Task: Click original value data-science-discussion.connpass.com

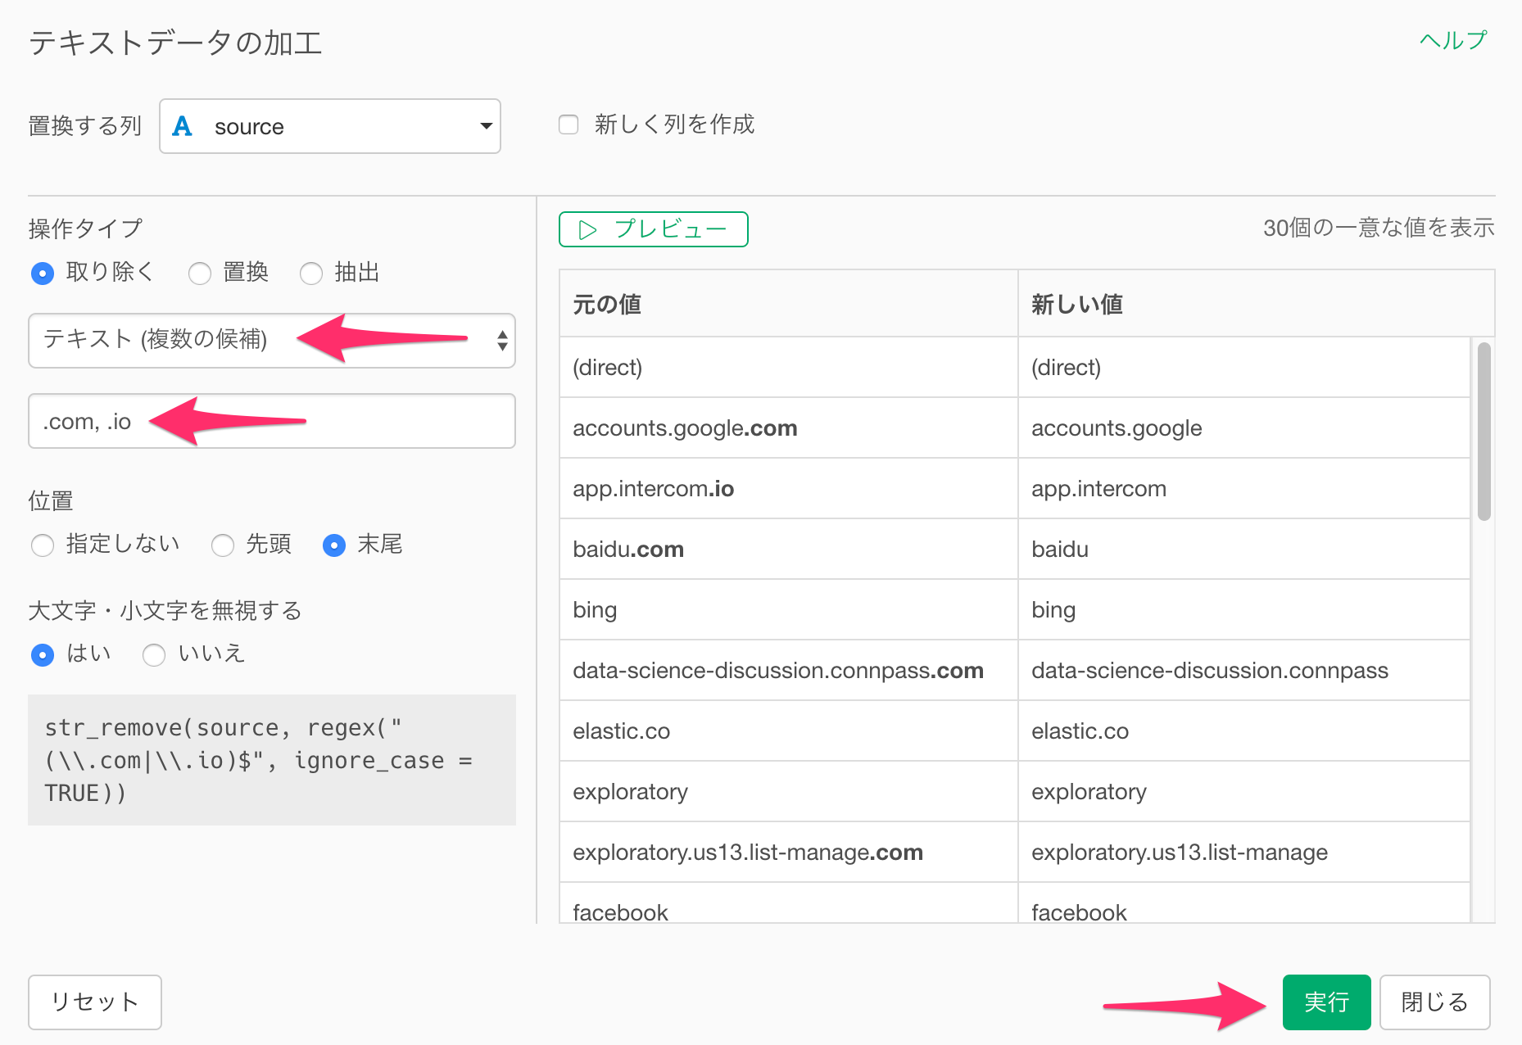Action: (x=778, y=671)
